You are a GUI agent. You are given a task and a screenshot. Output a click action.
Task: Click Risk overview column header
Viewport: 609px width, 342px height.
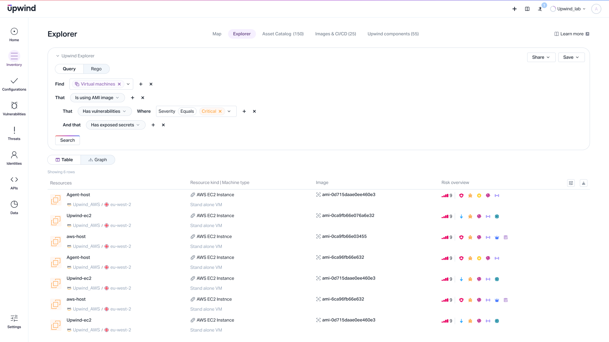(x=455, y=183)
